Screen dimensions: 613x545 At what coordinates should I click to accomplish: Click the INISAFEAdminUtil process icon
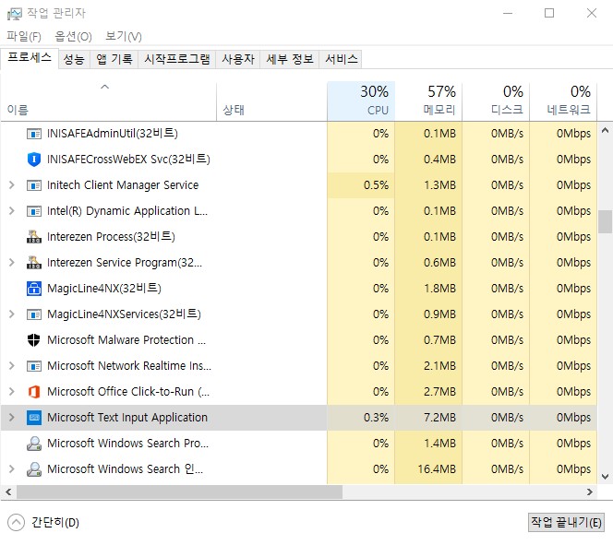click(34, 134)
